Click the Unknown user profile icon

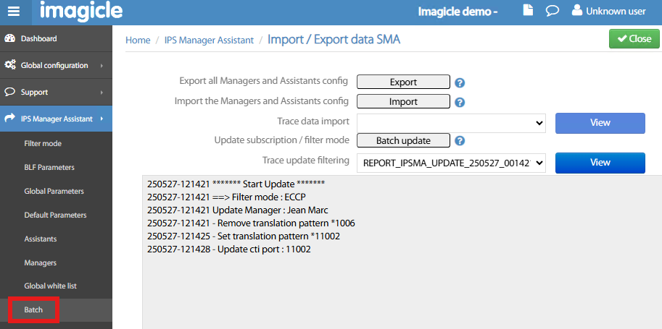coord(576,11)
